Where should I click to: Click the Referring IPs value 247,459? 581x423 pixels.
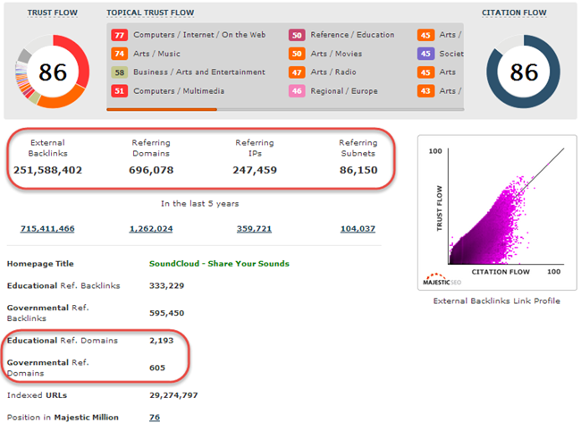255,170
